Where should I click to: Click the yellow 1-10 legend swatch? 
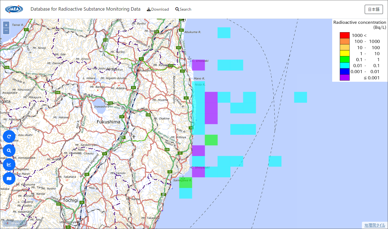tap(345, 53)
